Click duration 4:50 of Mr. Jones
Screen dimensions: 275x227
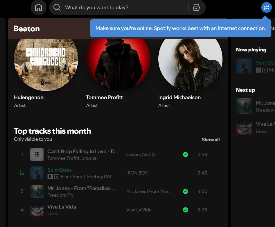pyautogui.click(x=202, y=191)
